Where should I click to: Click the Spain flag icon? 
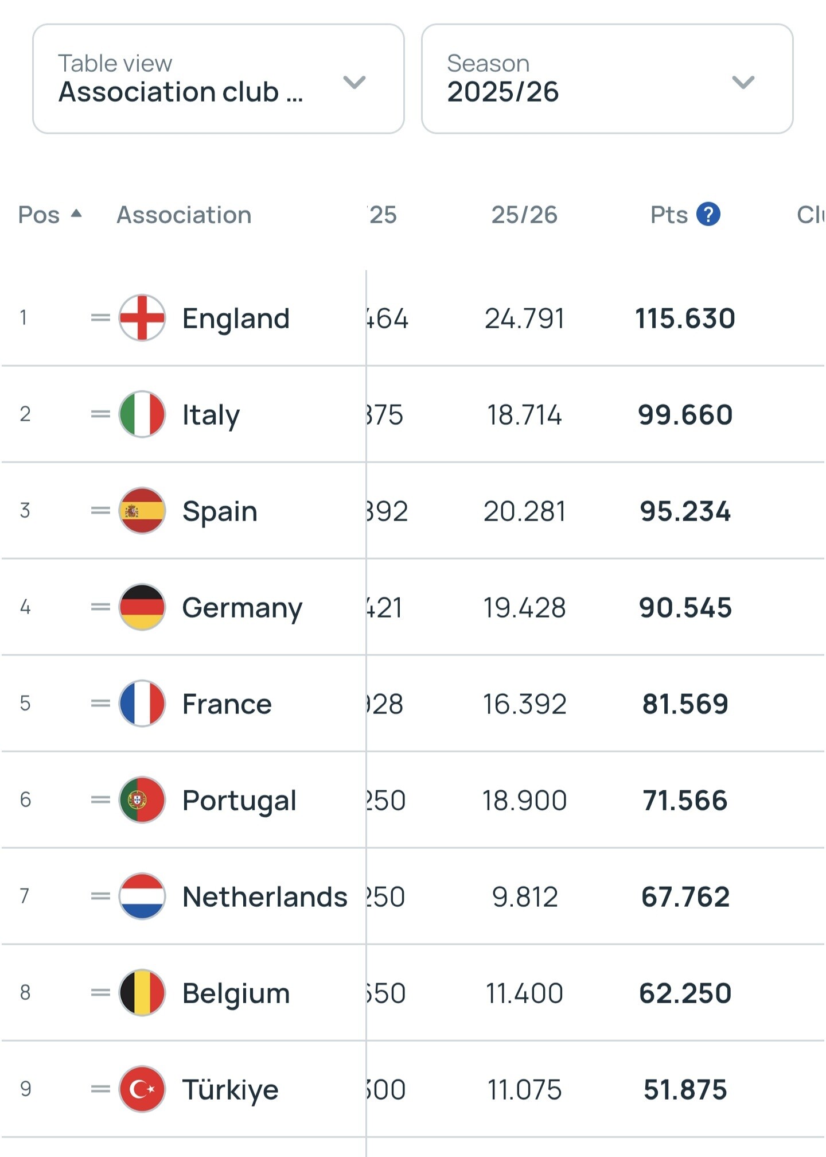(x=142, y=511)
